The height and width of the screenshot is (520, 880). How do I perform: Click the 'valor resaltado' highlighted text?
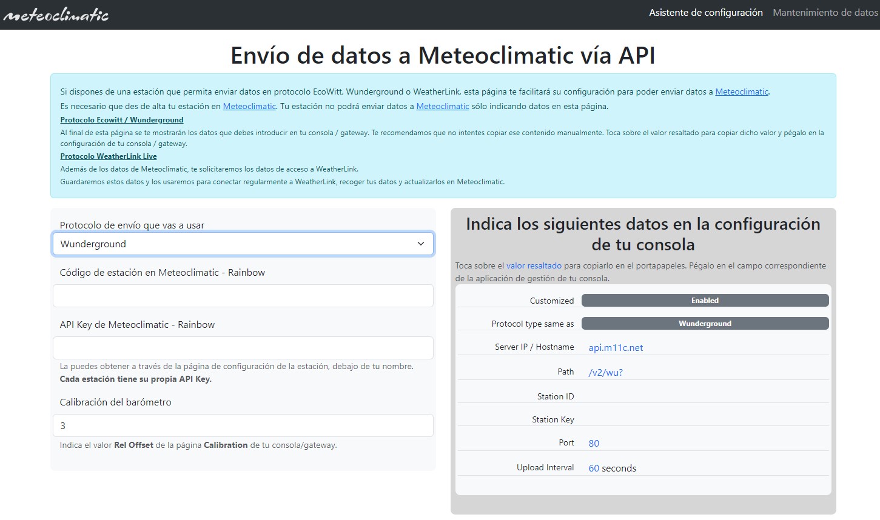534,266
